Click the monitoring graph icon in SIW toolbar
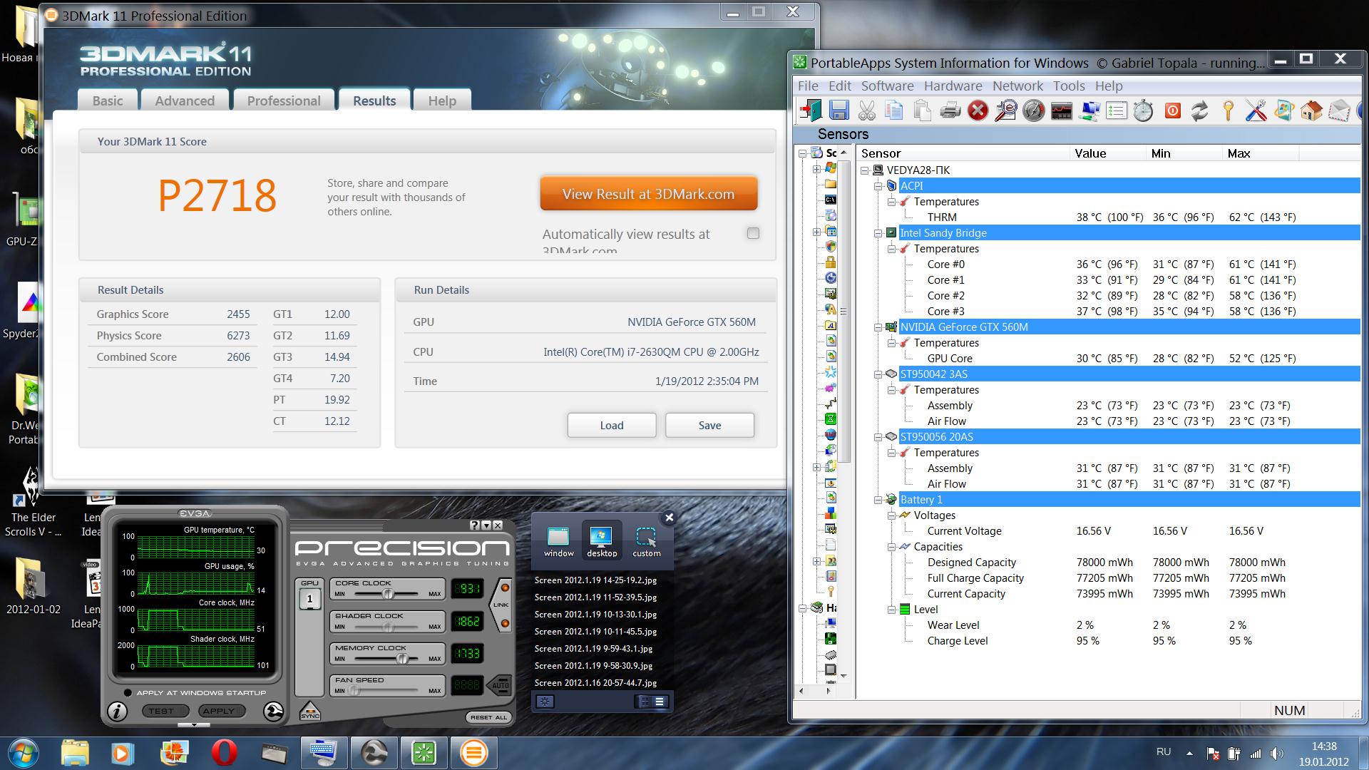 coord(1061,111)
